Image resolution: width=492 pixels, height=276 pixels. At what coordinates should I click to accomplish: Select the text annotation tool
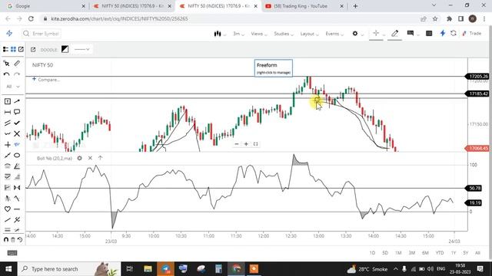pos(8,101)
